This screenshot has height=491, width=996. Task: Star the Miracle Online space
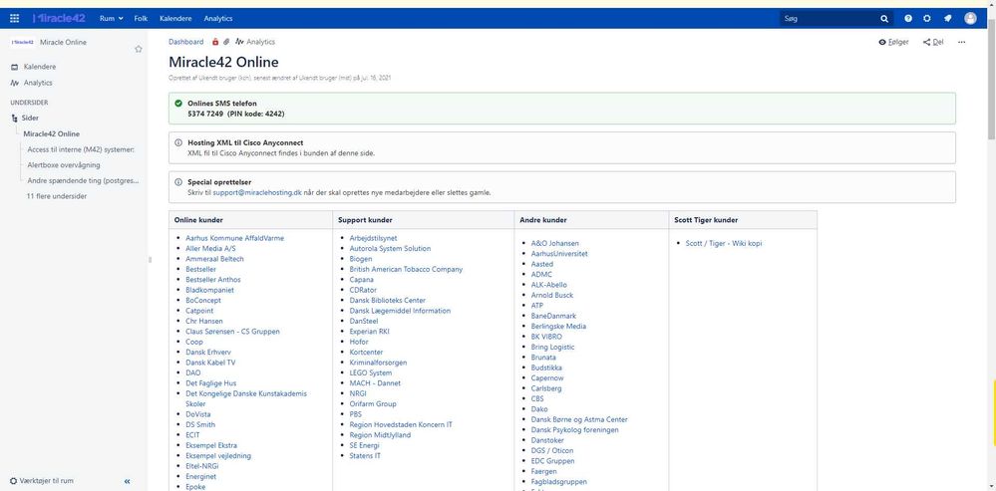tap(139, 49)
